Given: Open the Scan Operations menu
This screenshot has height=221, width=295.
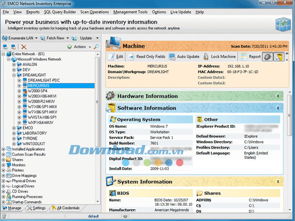Looking at the screenshot, I should point(94,12).
